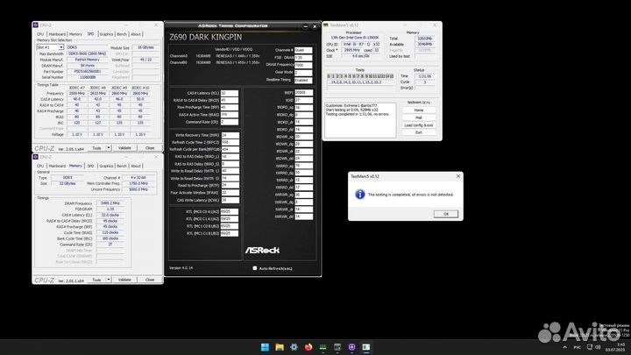Open the Windows Start menu
Image resolution: width=631 pixels, height=355 pixels.
click(265, 347)
